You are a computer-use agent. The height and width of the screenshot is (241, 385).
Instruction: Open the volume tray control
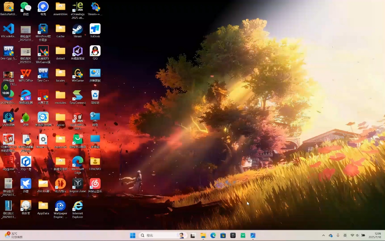tap(357, 235)
